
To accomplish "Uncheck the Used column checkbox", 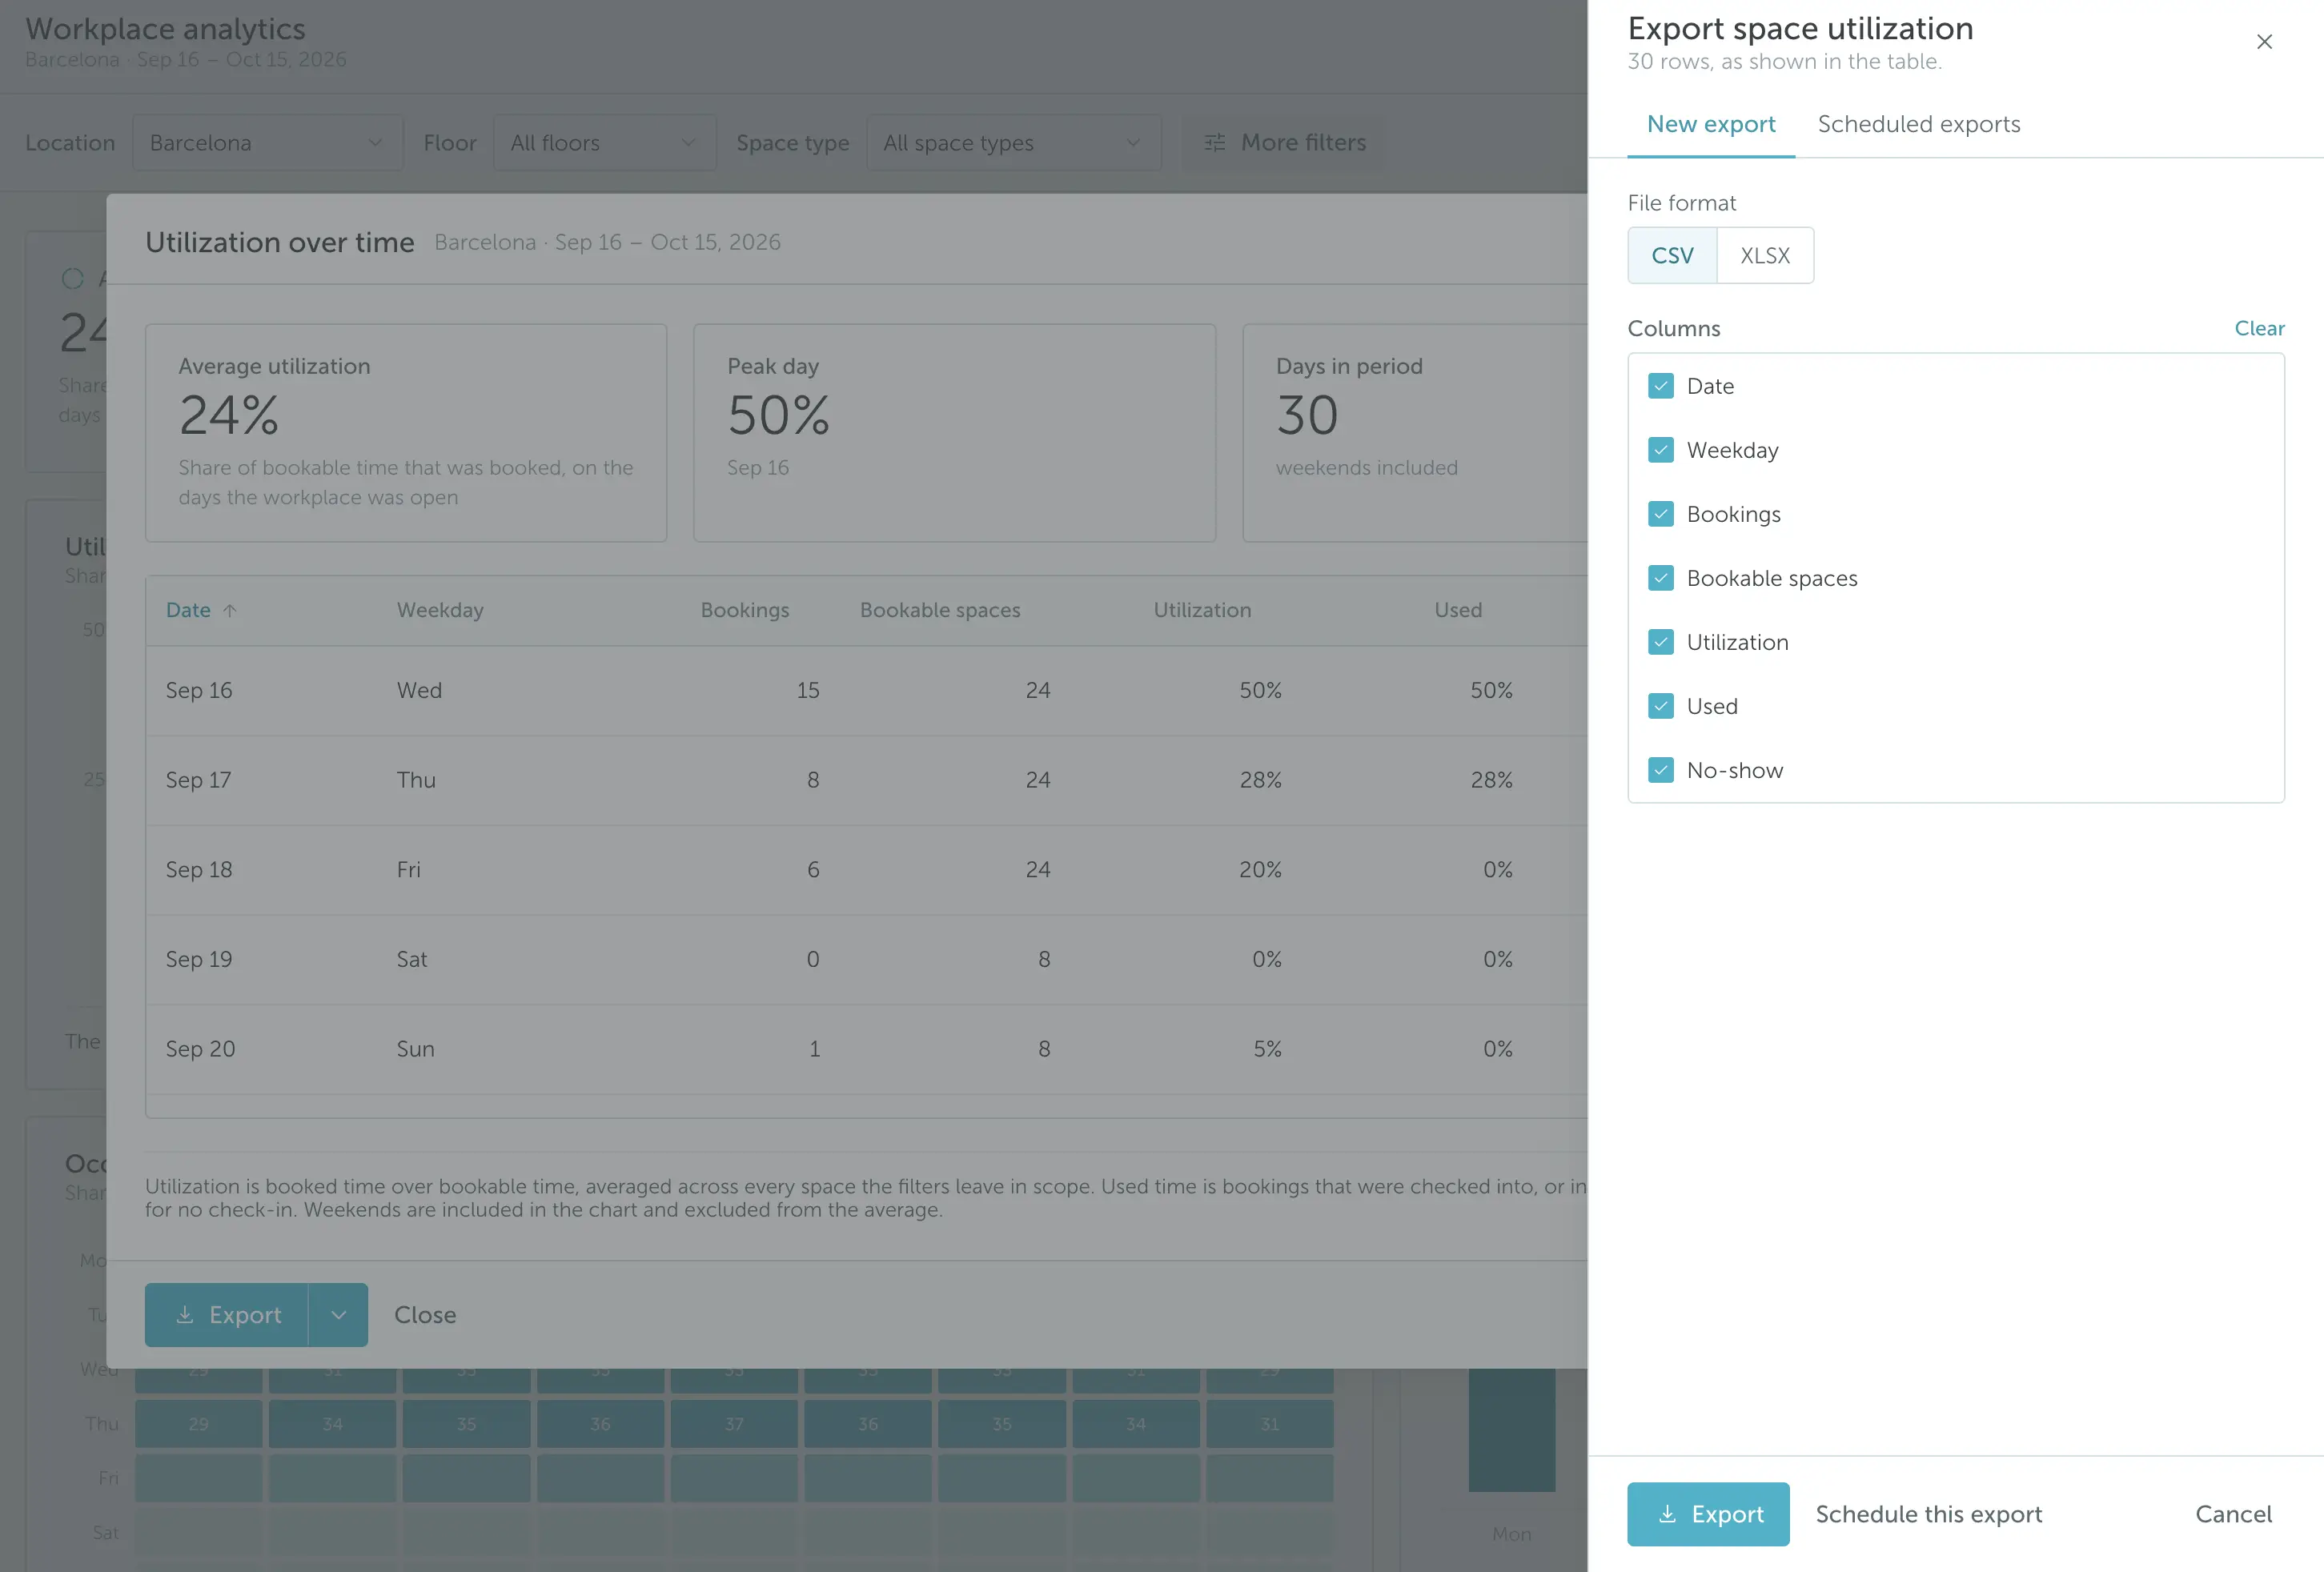I will click(x=1660, y=706).
